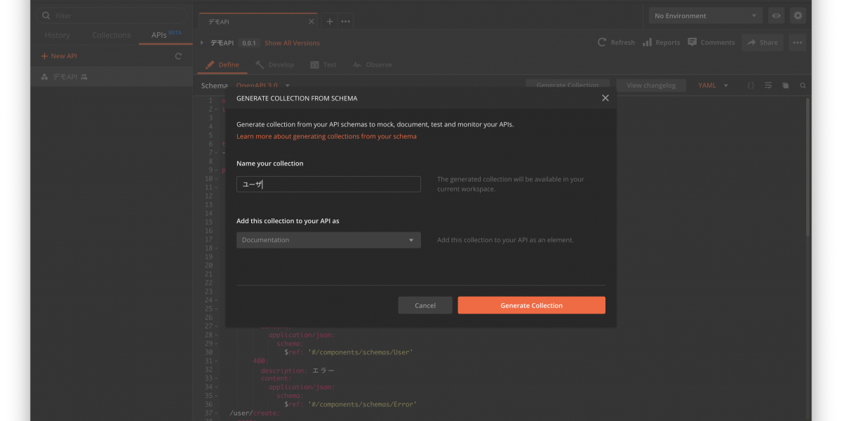The height and width of the screenshot is (421, 842).
Task: Click the environment quick look eye icon
Action: click(776, 15)
